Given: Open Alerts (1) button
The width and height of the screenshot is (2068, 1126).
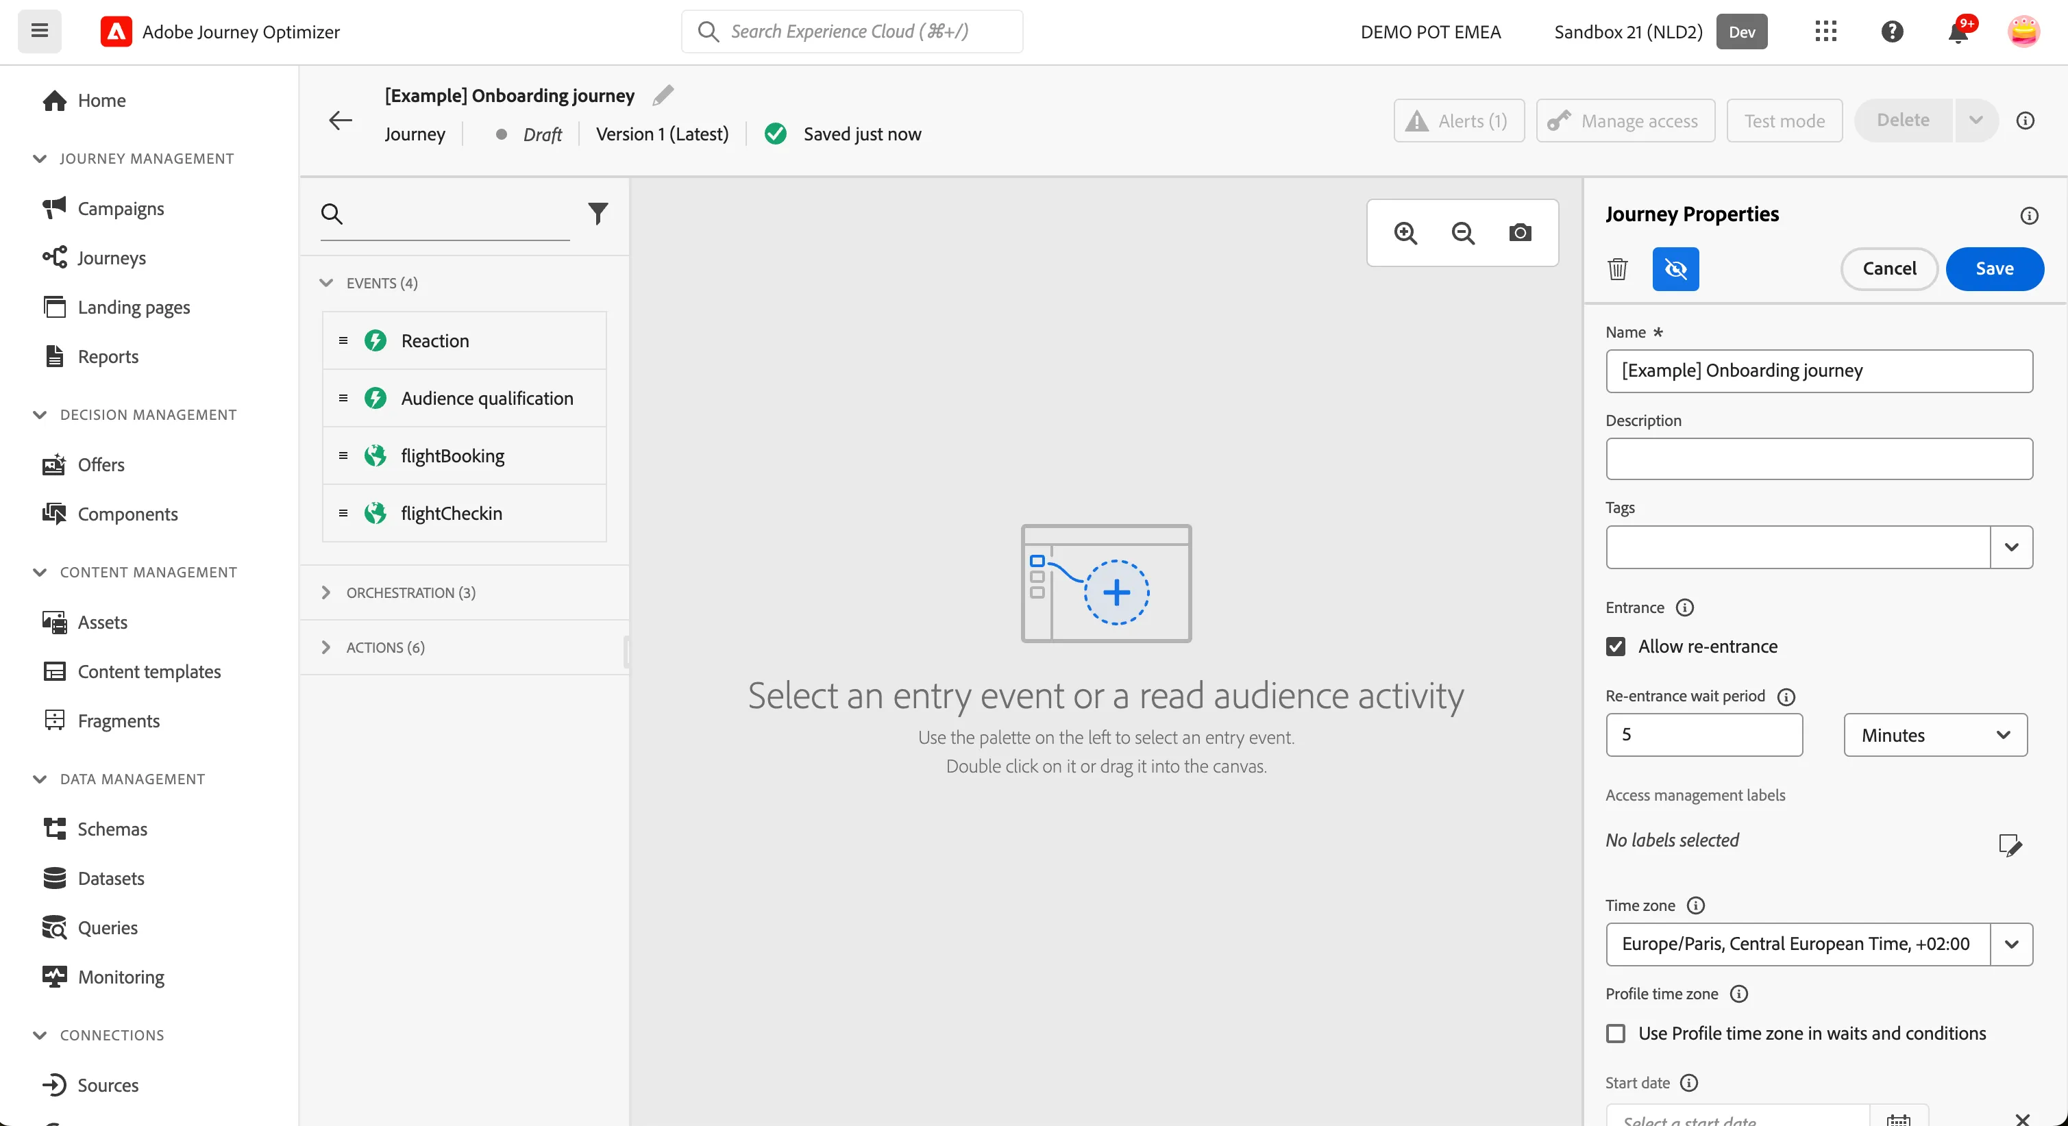Looking at the screenshot, I should 1459,121.
